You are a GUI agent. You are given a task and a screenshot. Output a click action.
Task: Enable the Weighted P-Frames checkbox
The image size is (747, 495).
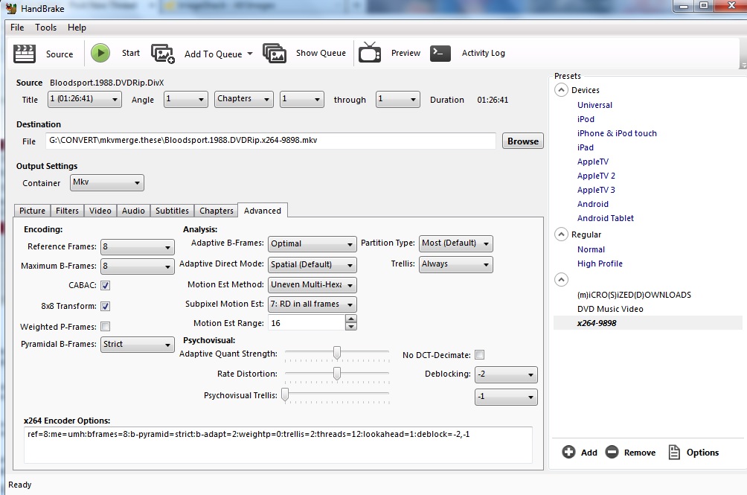(106, 327)
